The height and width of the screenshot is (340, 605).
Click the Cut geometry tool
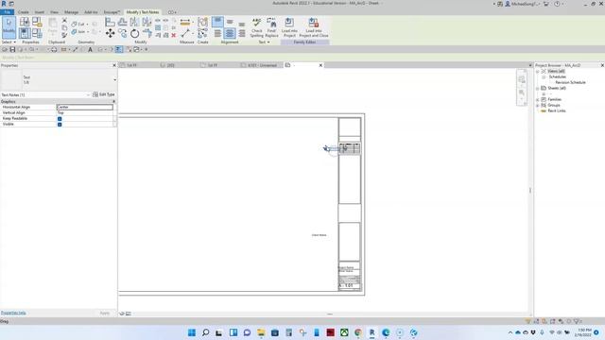[78, 24]
